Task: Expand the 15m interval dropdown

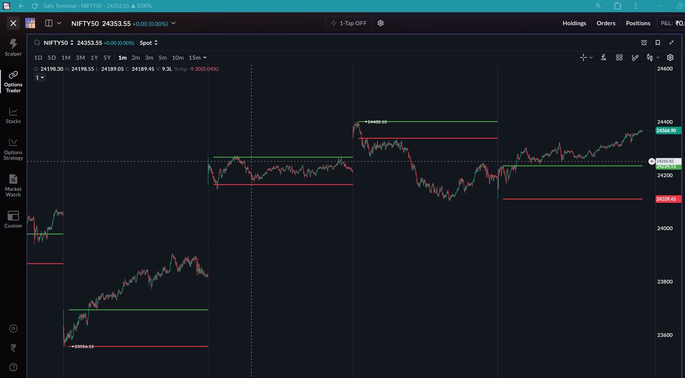Action: click(x=197, y=57)
